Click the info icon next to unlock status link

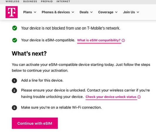tap(139, 97)
